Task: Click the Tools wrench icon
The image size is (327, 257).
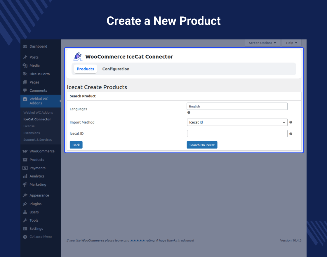Action: click(25, 220)
